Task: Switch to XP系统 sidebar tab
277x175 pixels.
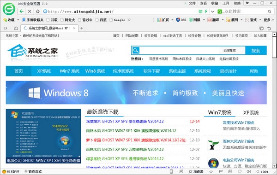Action: (251, 112)
